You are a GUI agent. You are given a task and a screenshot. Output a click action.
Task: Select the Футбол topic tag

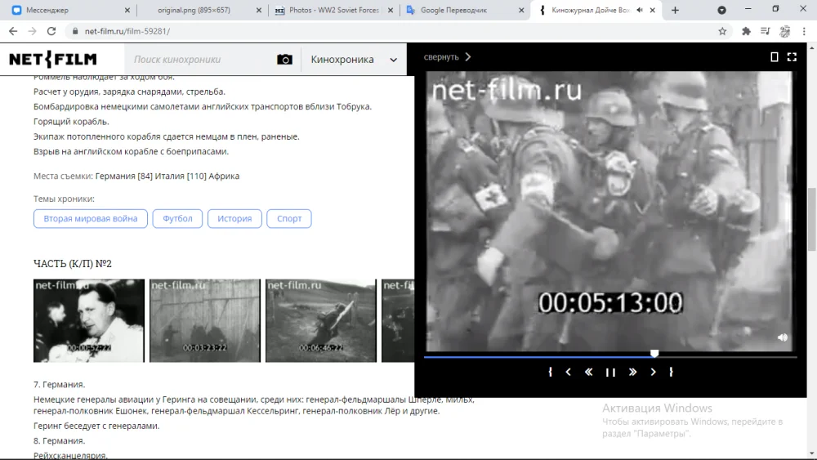[177, 219]
